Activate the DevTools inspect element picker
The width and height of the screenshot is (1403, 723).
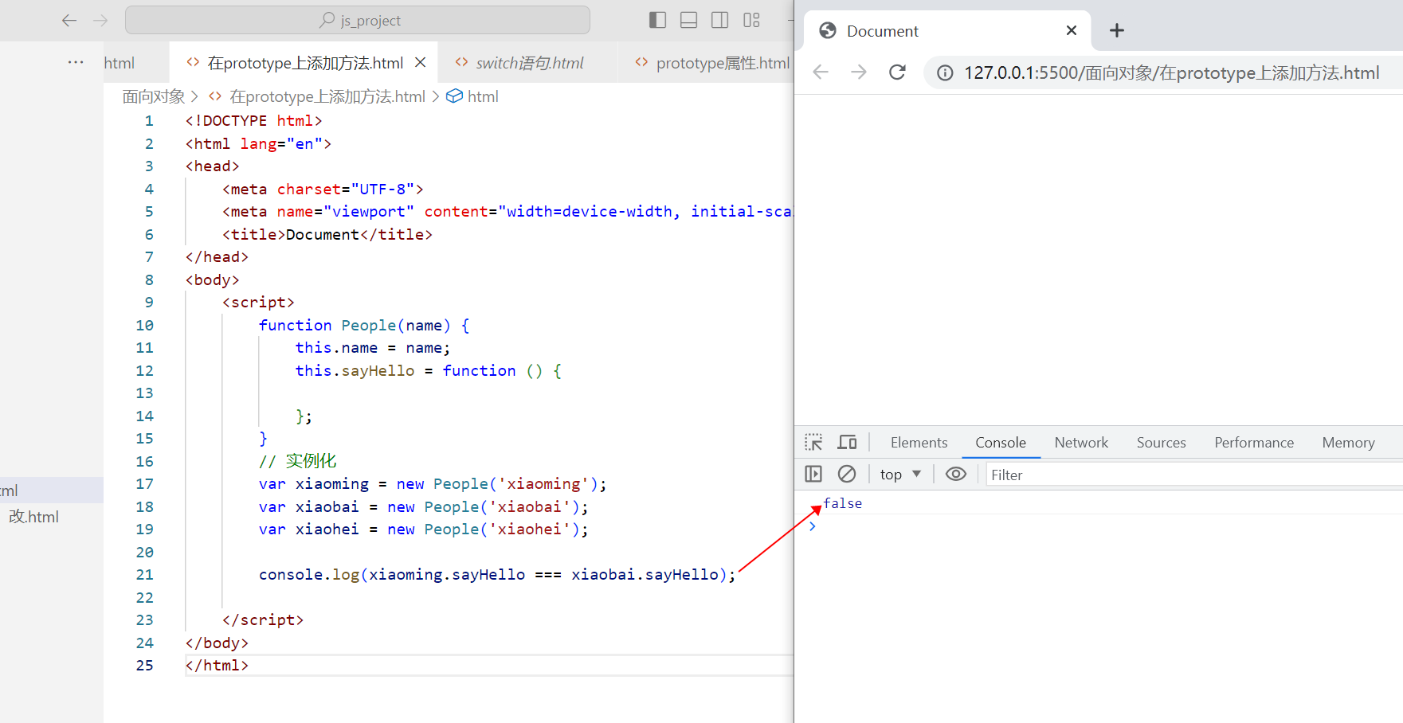pyautogui.click(x=813, y=442)
